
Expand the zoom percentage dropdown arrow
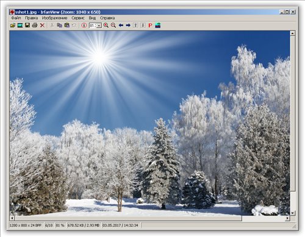(99, 26)
